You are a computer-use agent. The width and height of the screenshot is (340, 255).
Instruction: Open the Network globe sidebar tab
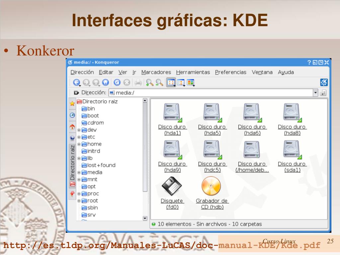72,138
